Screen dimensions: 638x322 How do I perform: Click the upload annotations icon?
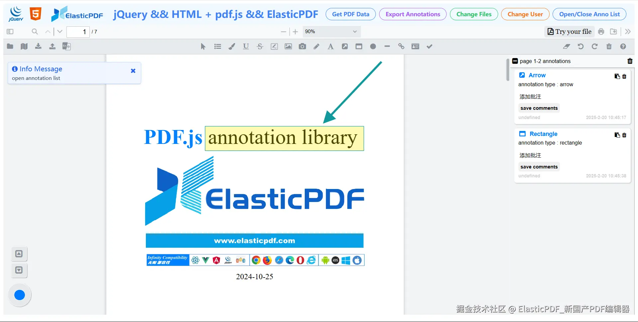coord(52,46)
